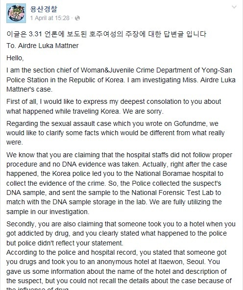
Task: Open the '1 April at 15:28' timestamp link
Action: [50, 18]
